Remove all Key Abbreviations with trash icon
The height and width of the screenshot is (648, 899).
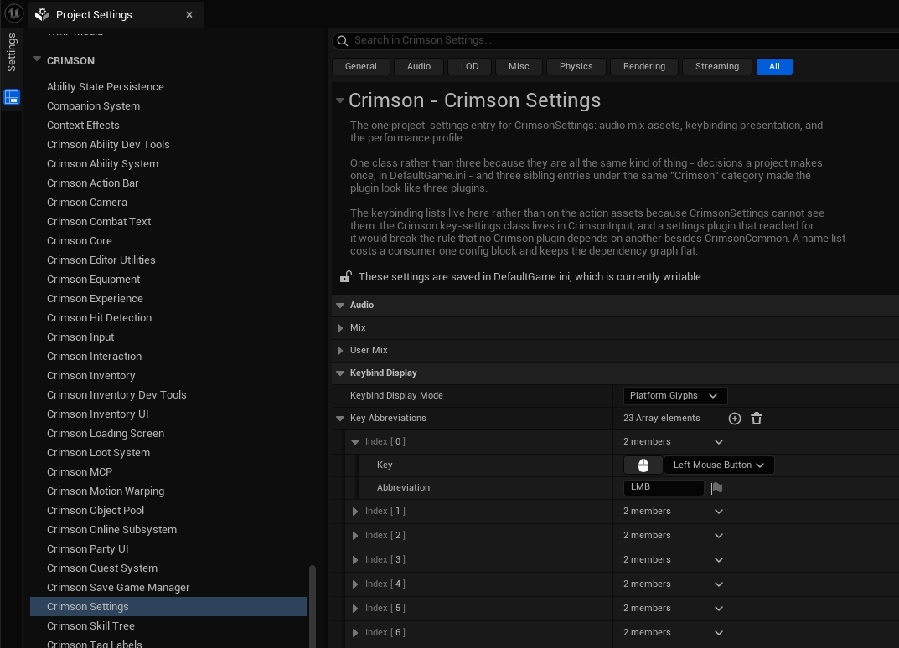[x=757, y=419]
